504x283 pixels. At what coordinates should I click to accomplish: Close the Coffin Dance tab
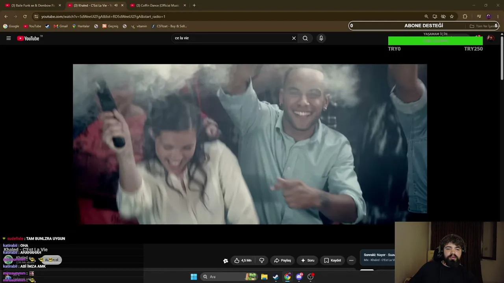pyautogui.click(x=185, y=6)
